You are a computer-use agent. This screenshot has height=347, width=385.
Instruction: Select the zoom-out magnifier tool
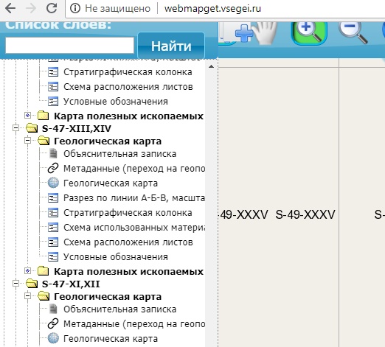(353, 32)
